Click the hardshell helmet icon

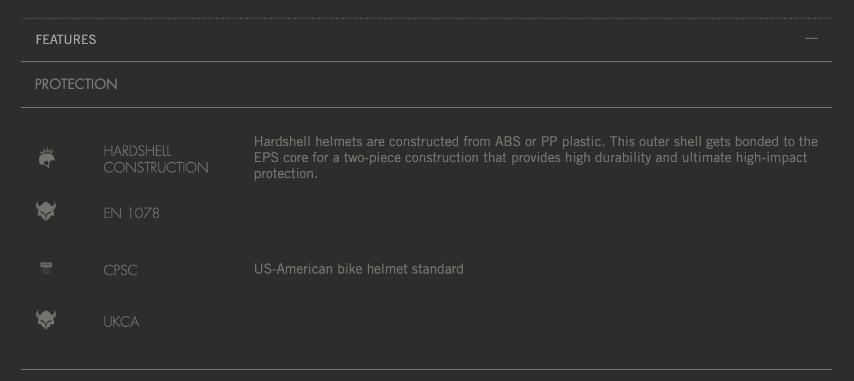click(x=46, y=158)
